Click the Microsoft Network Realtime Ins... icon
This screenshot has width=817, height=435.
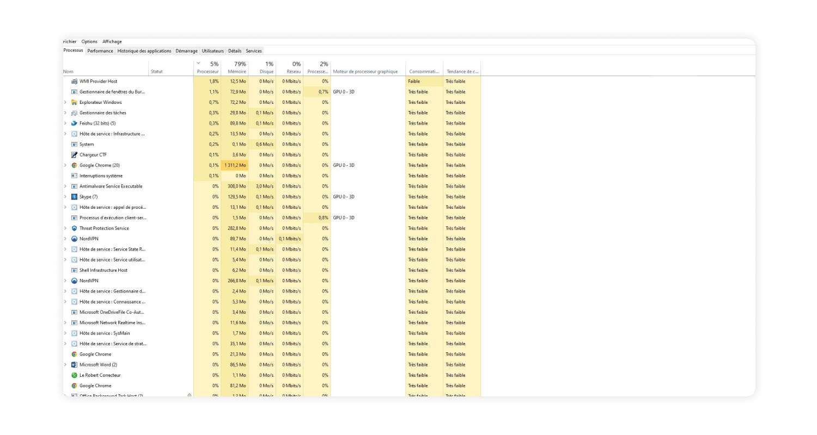point(74,323)
